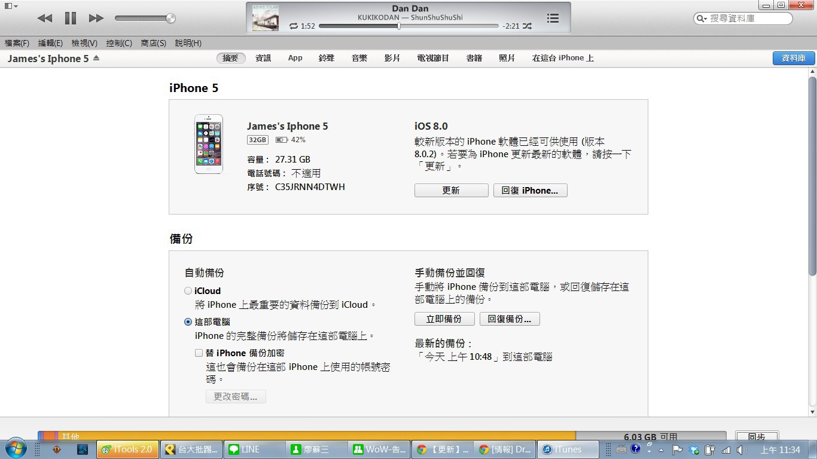Click the network signal tray icon
Screen dimensions: 817x459
point(725,449)
